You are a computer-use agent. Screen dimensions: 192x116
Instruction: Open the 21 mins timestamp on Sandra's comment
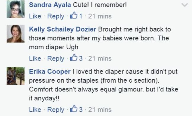point(100,16)
